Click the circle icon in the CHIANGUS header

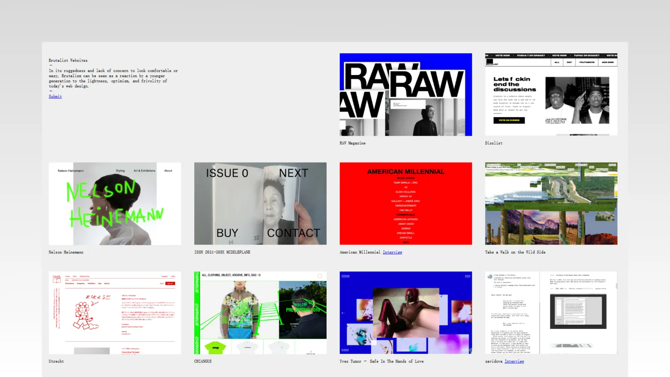coord(320,275)
